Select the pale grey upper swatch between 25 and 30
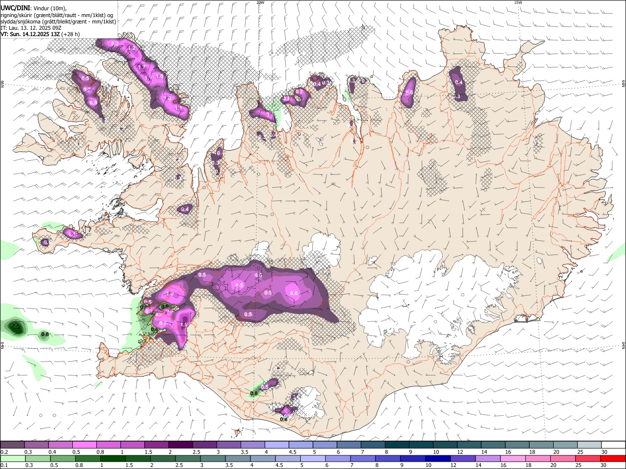The height and width of the screenshot is (469, 626). tap(589, 445)
